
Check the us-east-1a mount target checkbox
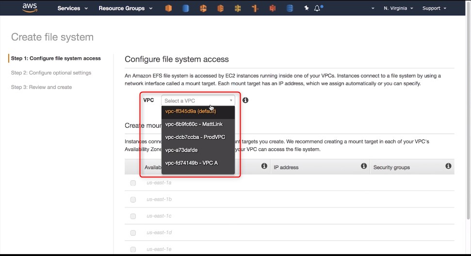point(133,183)
